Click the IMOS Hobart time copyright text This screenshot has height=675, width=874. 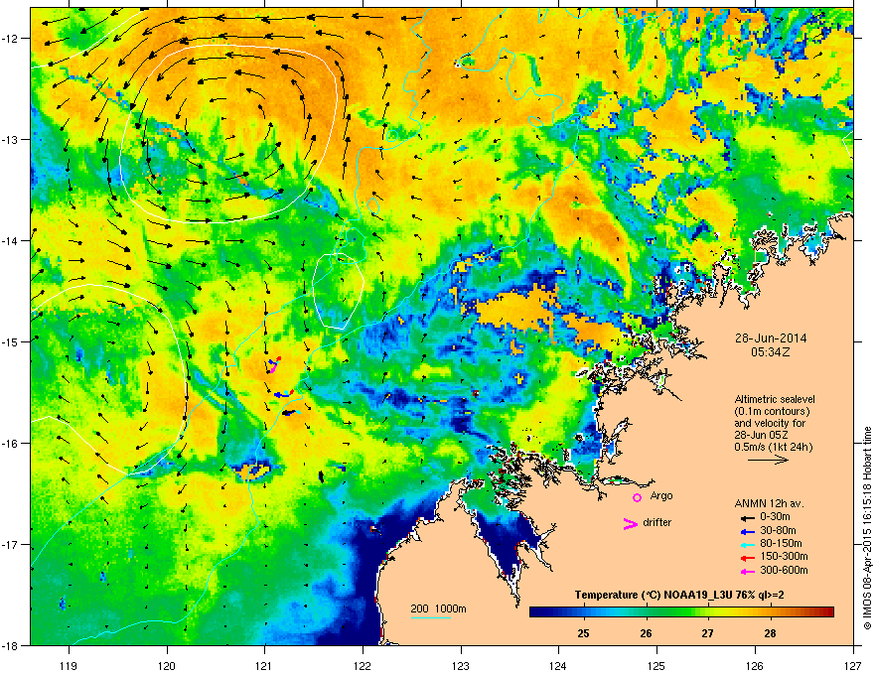867,528
